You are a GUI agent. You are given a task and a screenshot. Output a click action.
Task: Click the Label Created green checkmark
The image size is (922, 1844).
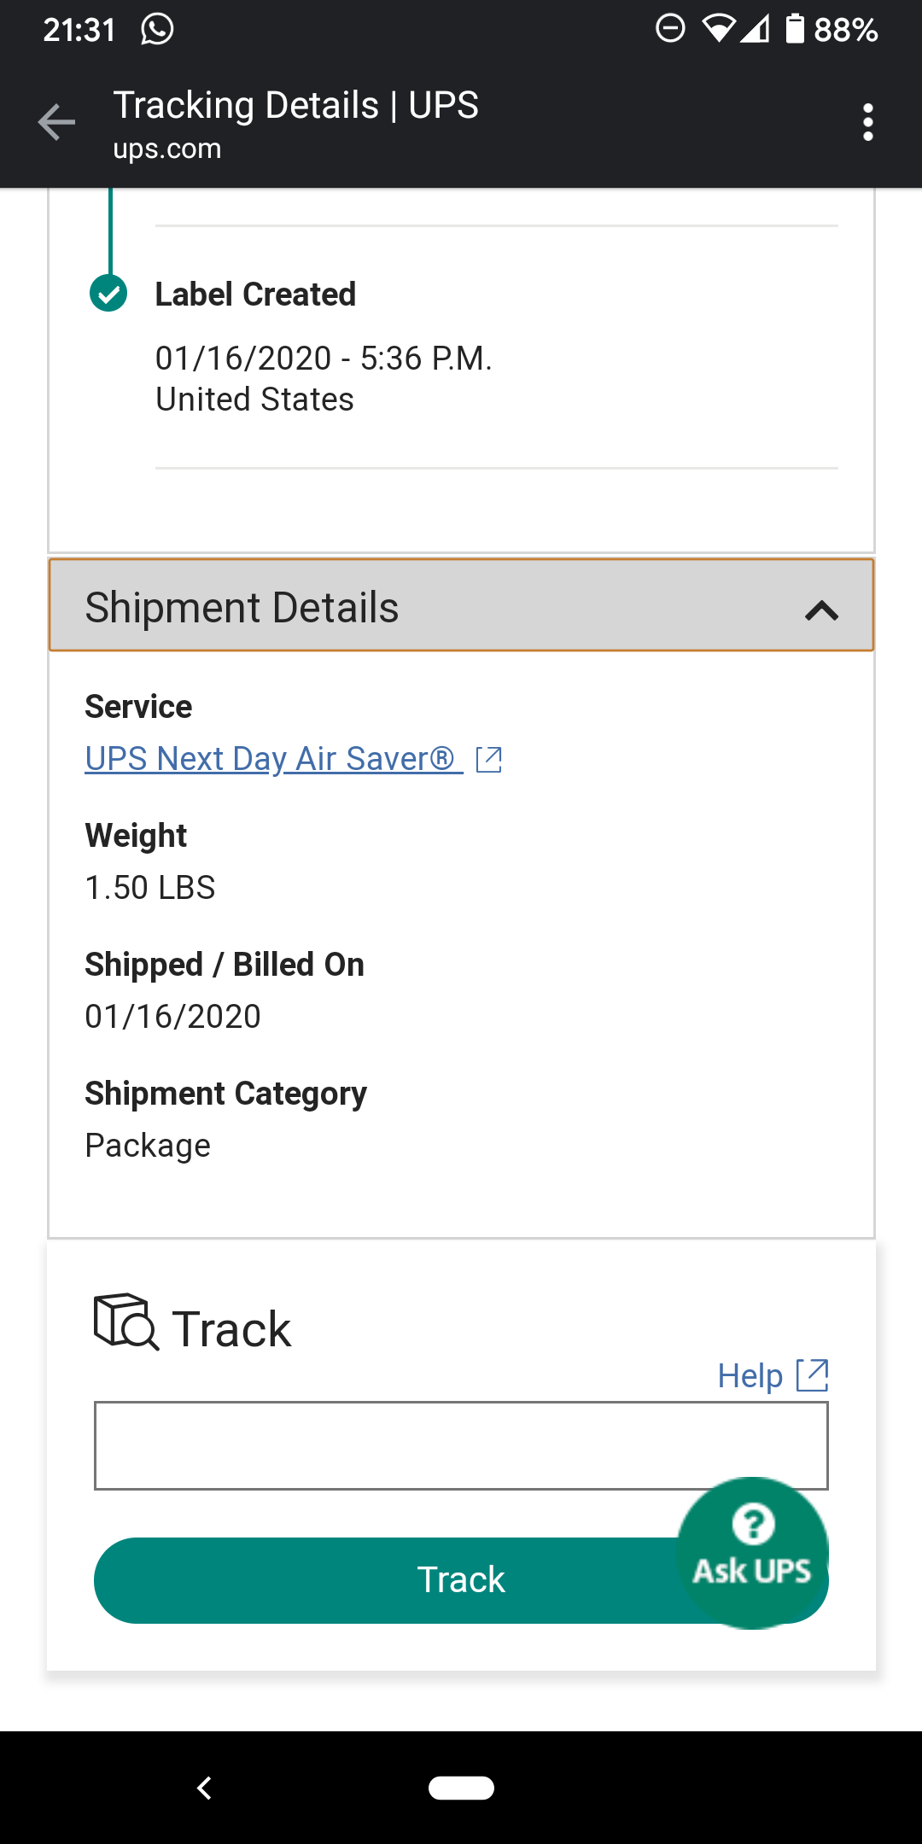(108, 294)
